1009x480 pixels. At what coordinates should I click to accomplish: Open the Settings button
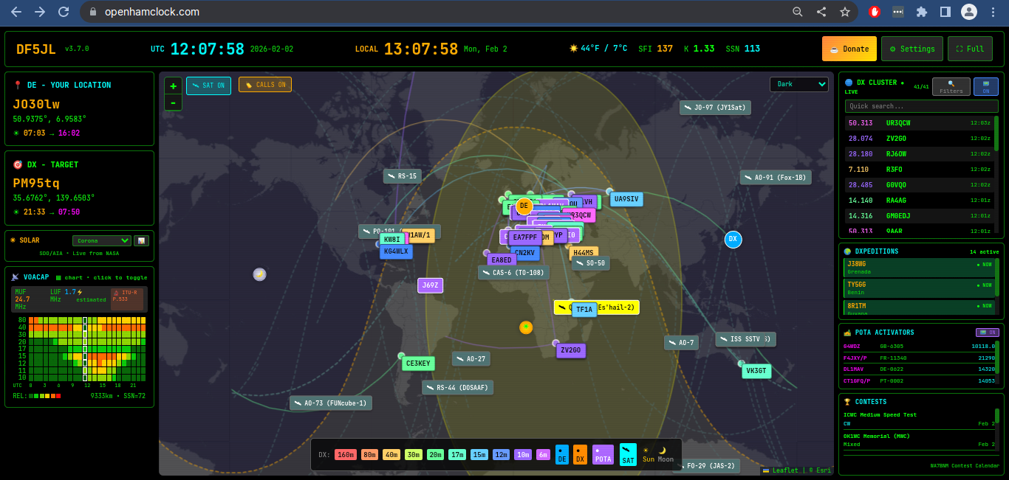click(x=911, y=49)
